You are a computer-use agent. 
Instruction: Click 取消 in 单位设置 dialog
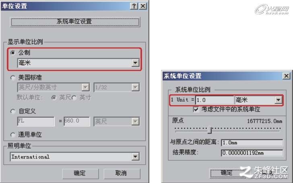[x=122, y=173]
